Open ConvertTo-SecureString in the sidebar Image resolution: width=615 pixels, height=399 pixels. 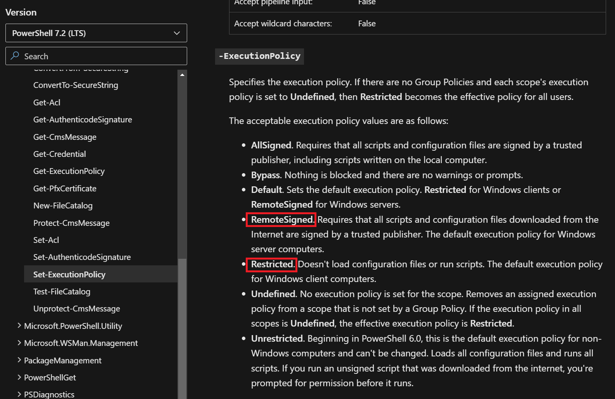[76, 85]
